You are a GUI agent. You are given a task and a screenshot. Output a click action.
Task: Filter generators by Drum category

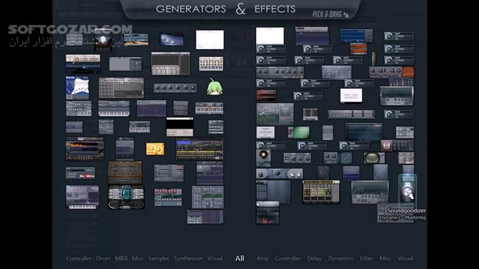(103, 258)
